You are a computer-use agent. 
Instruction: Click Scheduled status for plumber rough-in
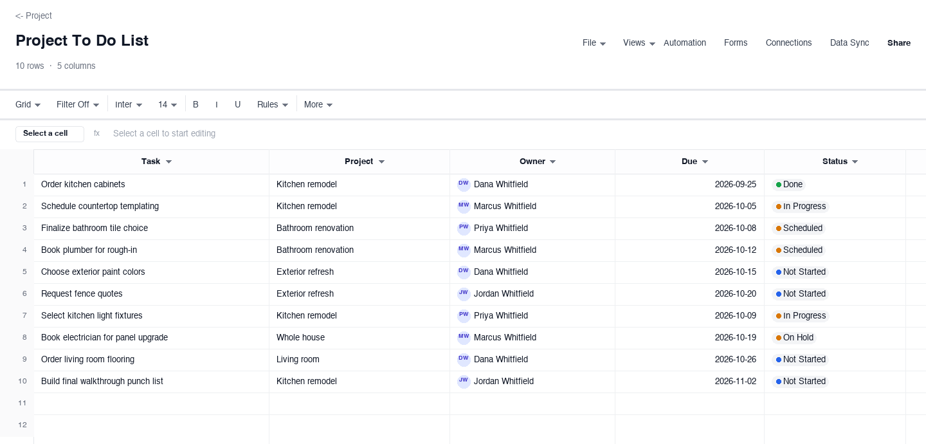(799, 250)
